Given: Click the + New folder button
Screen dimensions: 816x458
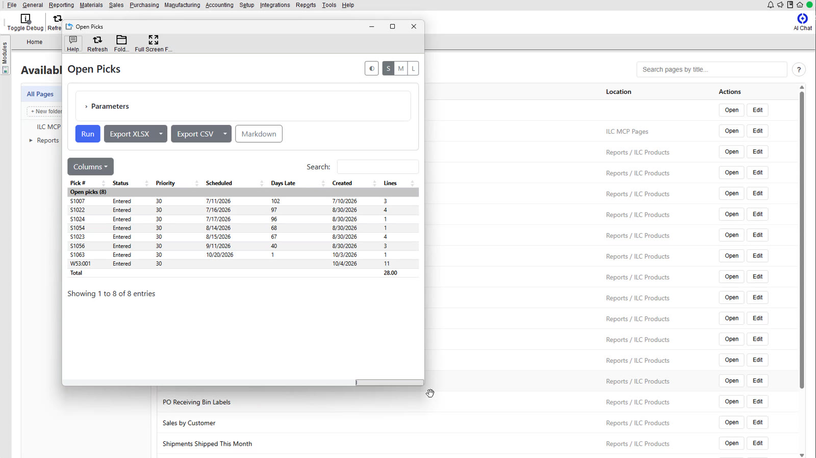Looking at the screenshot, I should tap(45, 111).
